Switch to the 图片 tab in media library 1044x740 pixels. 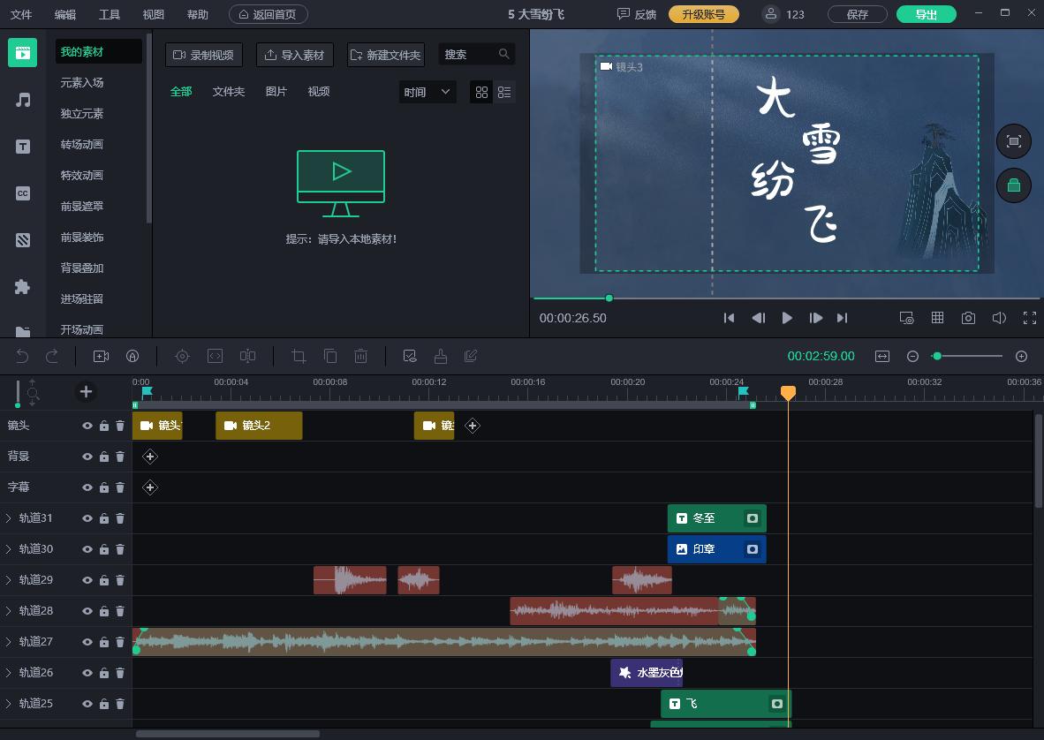(x=276, y=92)
